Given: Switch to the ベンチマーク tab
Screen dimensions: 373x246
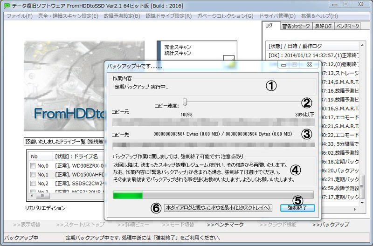Looking at the screenshot, I should [x=347, y=26].
